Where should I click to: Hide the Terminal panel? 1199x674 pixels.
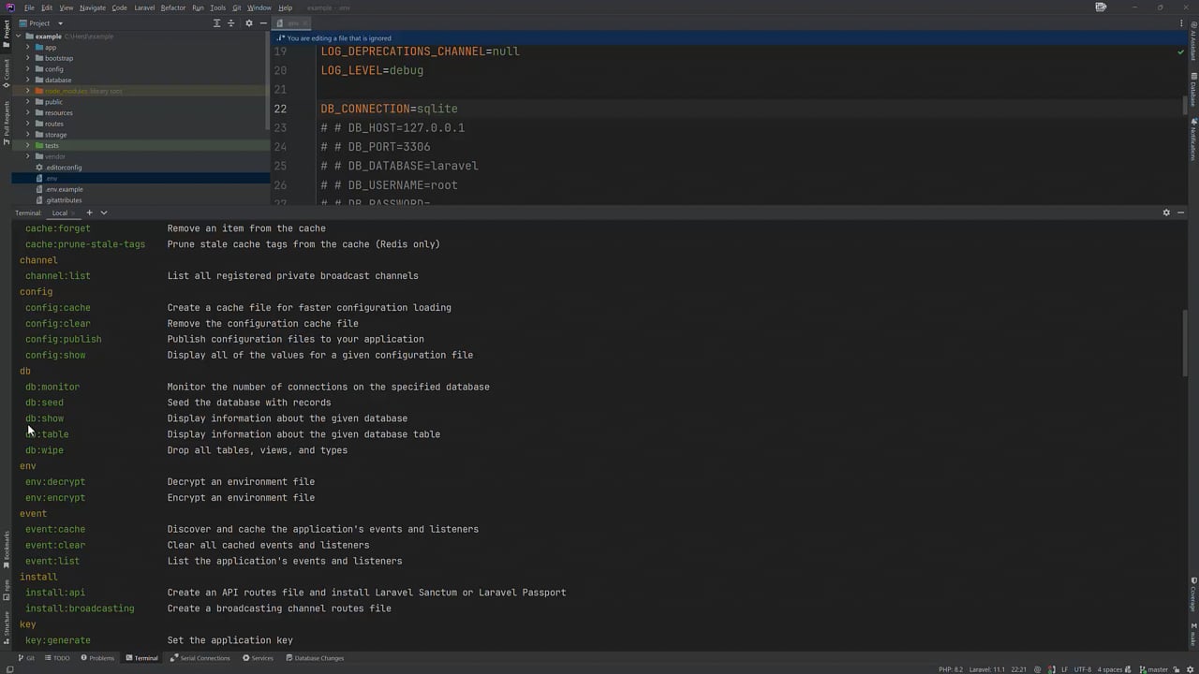[1180, 212]
